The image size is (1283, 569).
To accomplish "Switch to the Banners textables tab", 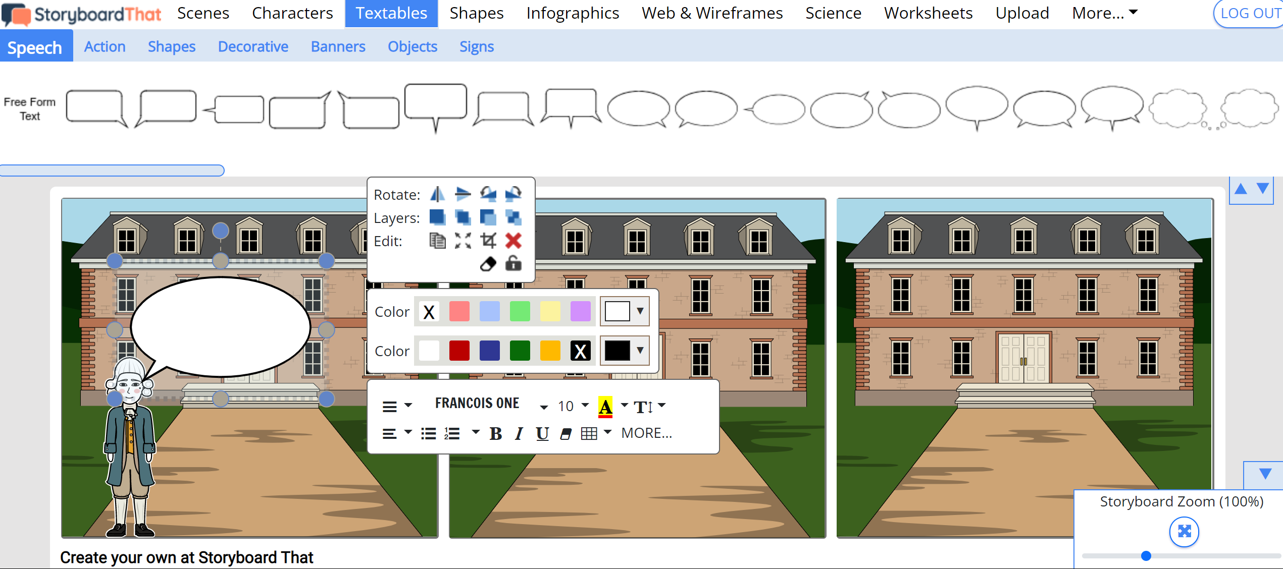I will (338, 46).
